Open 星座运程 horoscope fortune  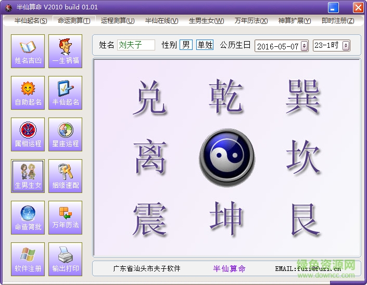pyautogui.click(x=65, y=134)
